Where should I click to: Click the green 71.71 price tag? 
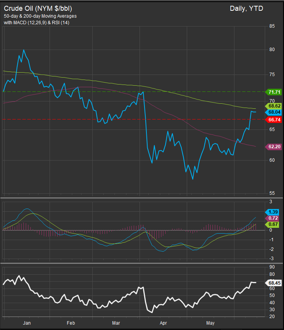(x=274, y=92)
